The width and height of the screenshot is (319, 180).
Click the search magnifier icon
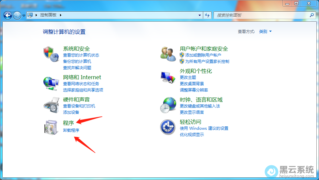pos(312,15)
